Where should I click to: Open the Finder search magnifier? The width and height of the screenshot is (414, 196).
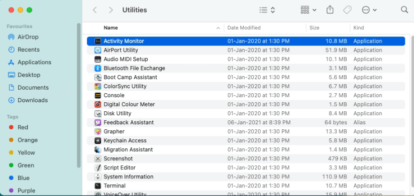pyautogui.click(x=404, y=10)
